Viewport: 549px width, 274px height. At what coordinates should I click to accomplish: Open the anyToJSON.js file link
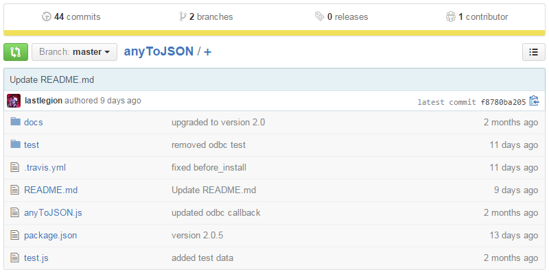tap(53, 212)
